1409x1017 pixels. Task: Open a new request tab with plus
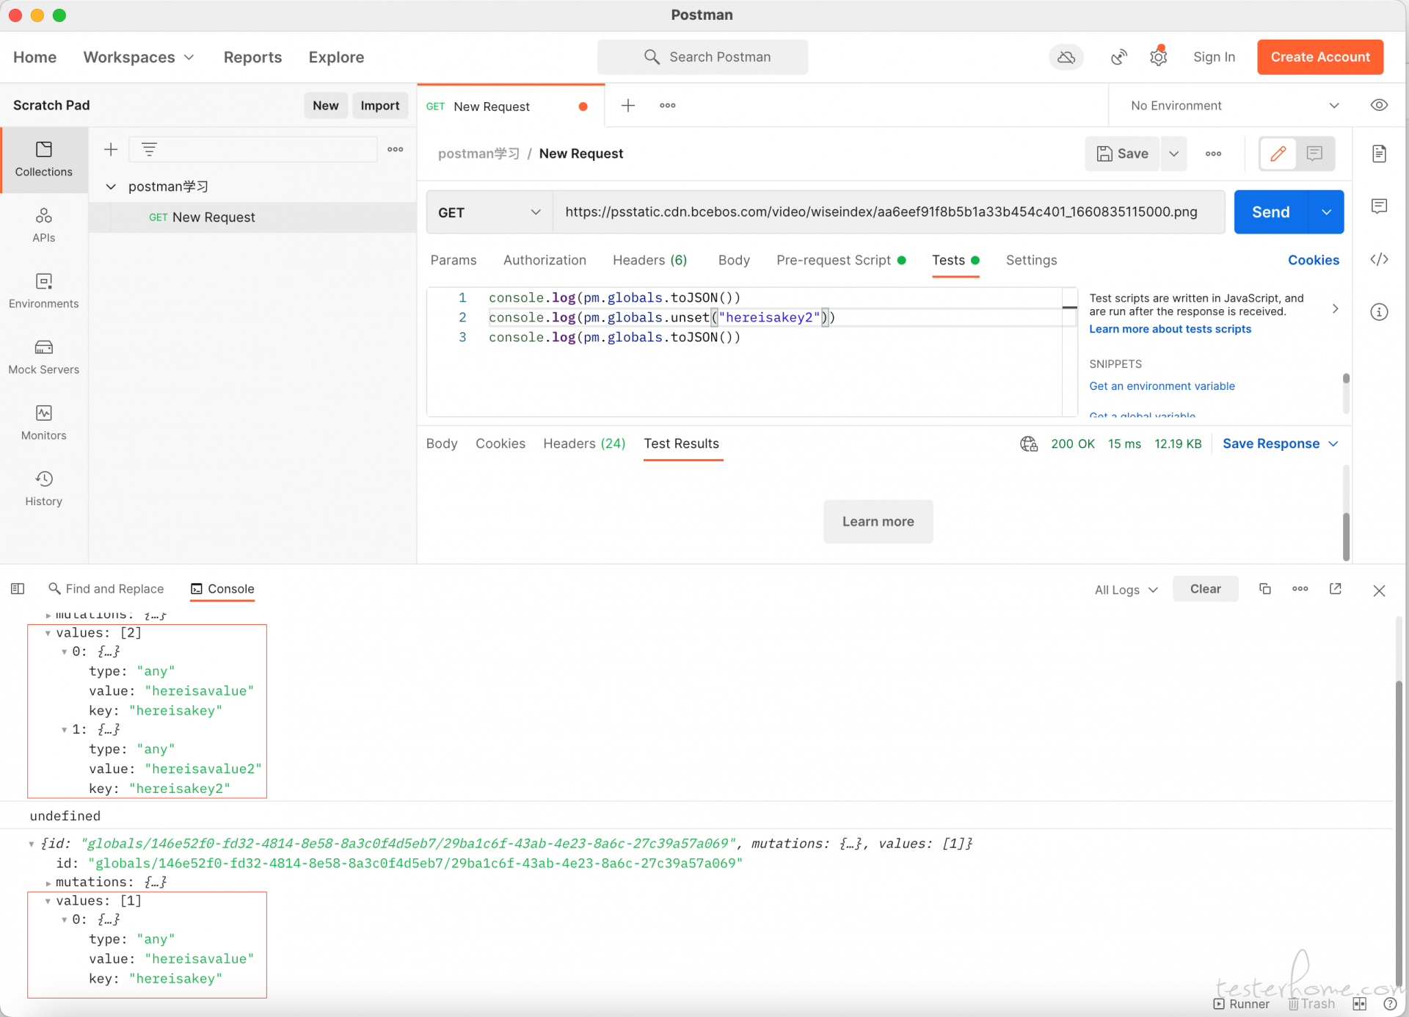(x=628, y=106)
